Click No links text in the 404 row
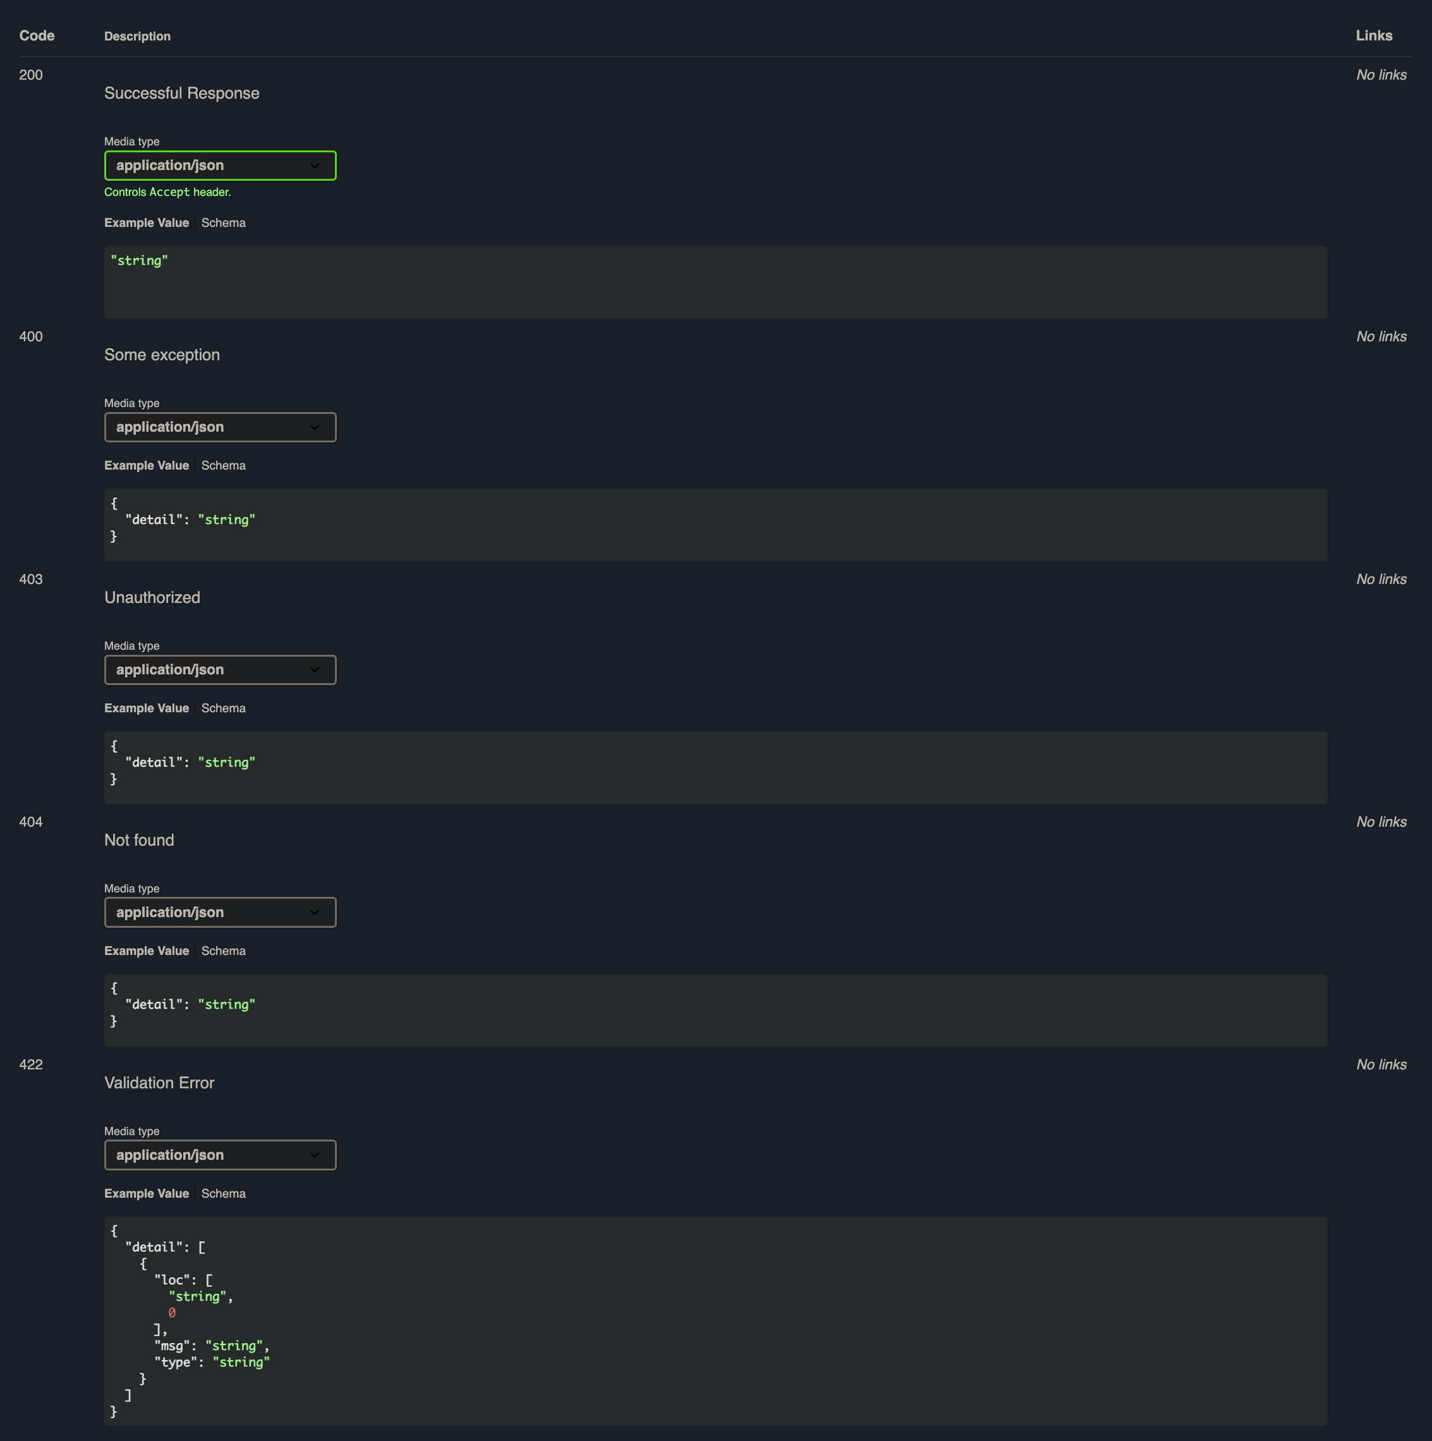This screenshot has width=1432, height=1441. [1381, 822]
